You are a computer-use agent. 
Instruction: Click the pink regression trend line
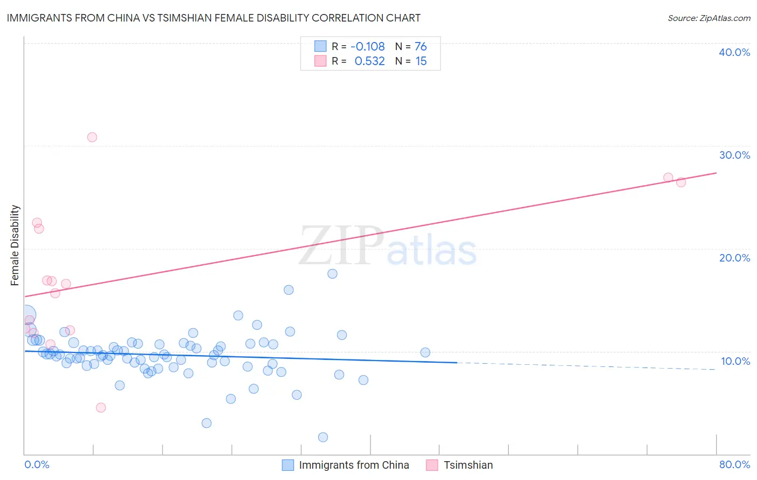(370, 235)
